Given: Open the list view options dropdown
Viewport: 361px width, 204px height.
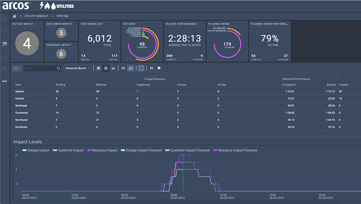Looking at the screenshot, I should point(18,68).
